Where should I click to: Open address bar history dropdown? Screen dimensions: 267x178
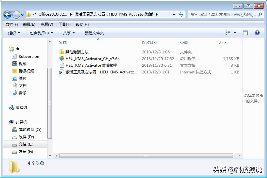coord(174,14)
